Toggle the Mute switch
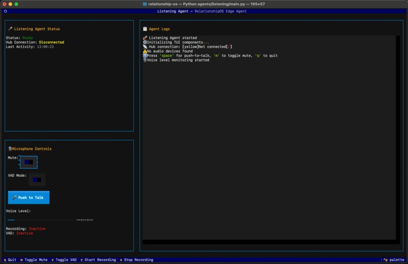 [29, 162]
